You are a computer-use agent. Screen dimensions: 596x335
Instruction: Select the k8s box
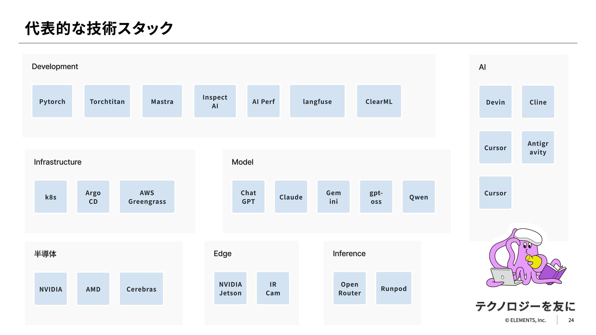tap(51, 197)
